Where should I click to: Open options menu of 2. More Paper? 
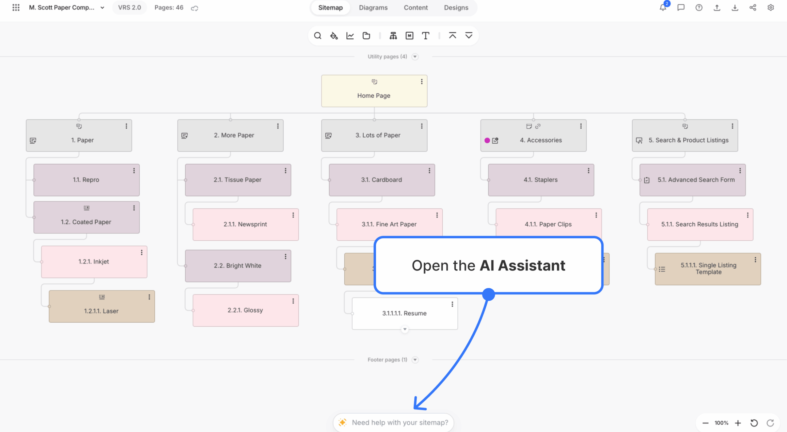(x=278, y=126)
